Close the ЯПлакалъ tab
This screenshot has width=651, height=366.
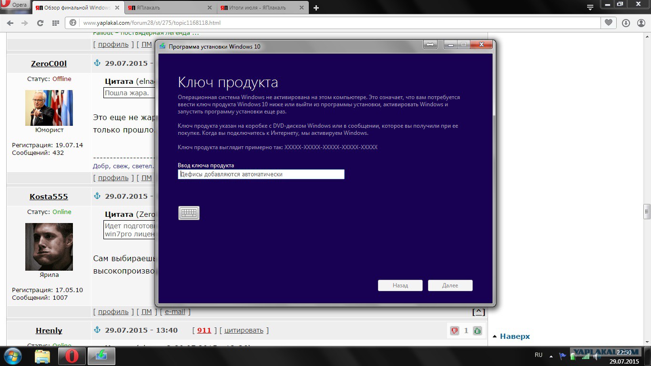(210, 8)
